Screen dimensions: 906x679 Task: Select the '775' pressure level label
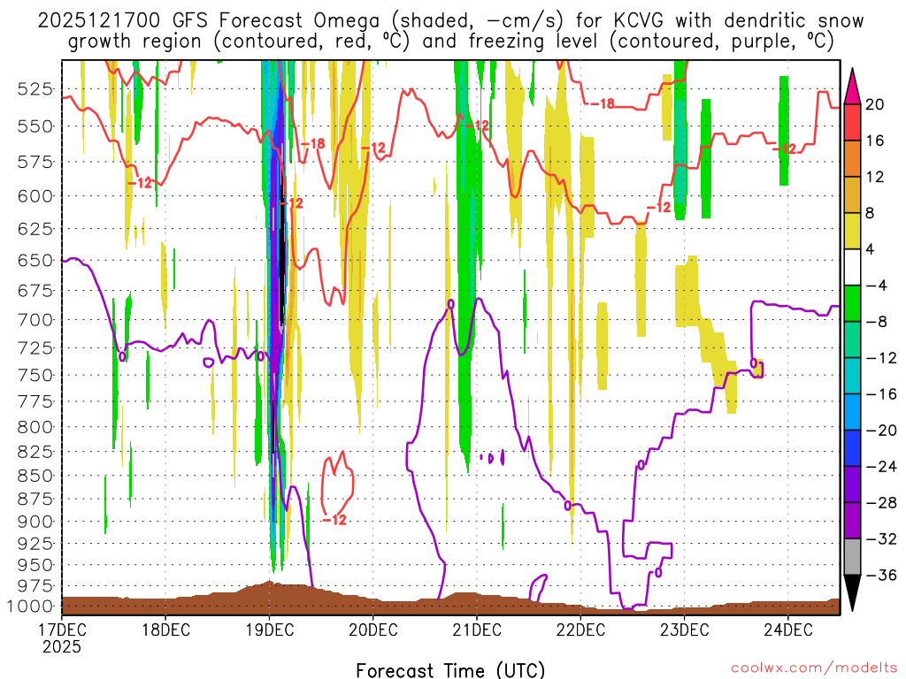tap(35, 401)
